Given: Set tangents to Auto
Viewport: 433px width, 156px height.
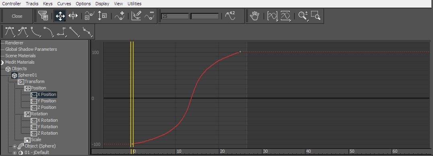Looking at the screenshot, I should pyautogui.click(x=10, y=32).
